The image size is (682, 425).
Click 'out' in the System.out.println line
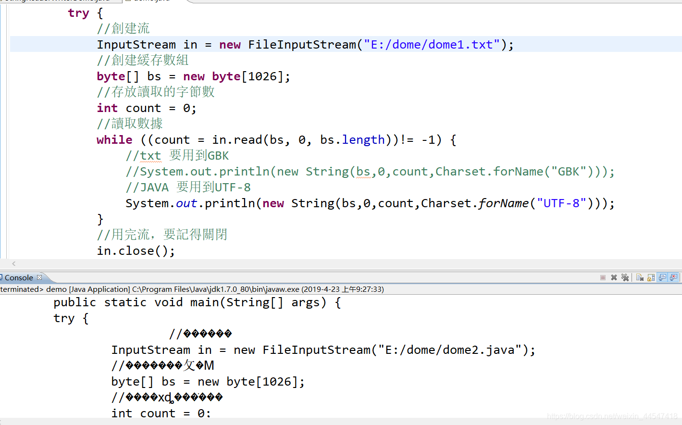click(x=186, y=203)
